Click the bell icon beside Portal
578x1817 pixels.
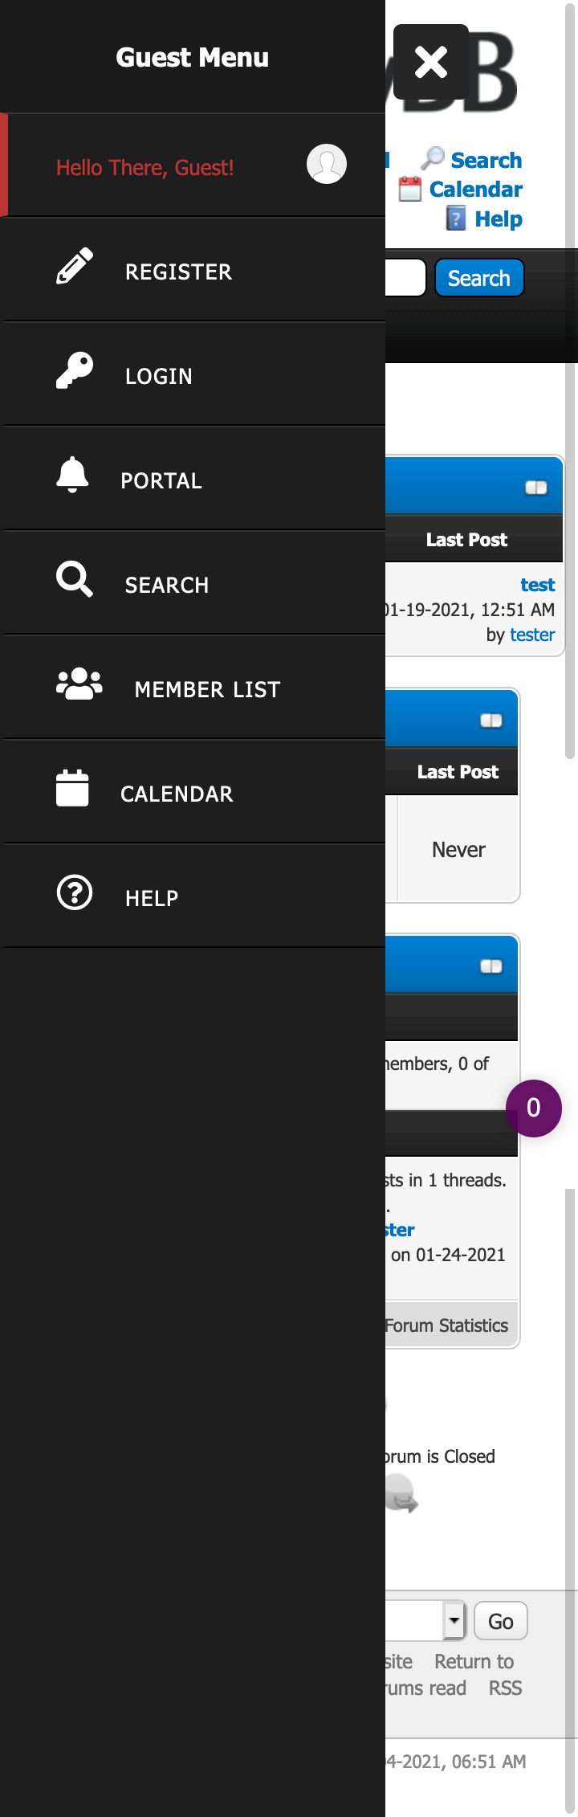tap(72, 475)
